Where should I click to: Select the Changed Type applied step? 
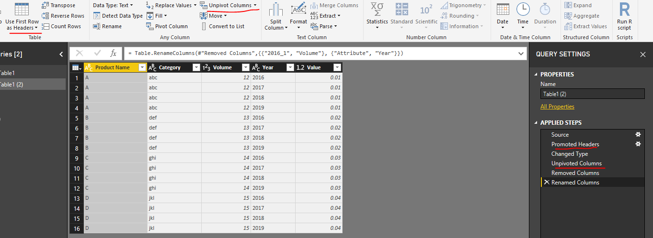(x=570, y=154)
